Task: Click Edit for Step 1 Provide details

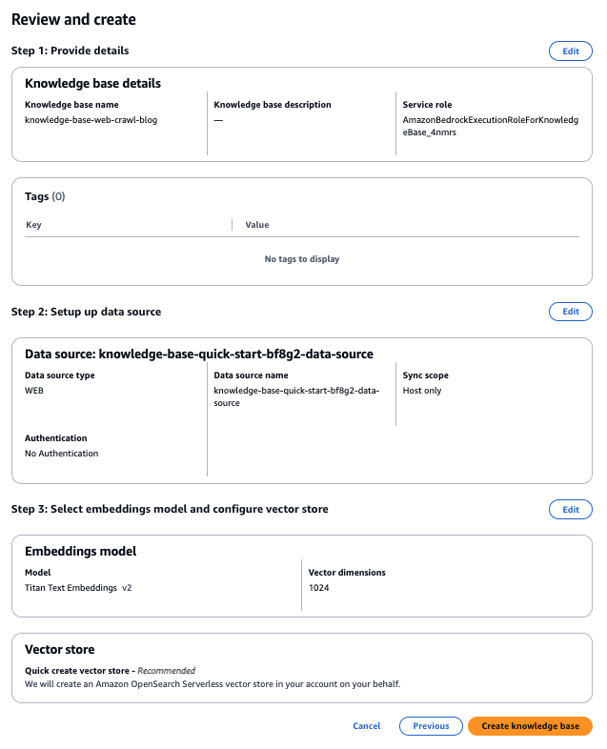Action: point(570,51)
